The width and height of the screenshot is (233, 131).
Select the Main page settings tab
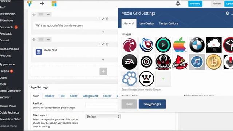click(36, 96)
